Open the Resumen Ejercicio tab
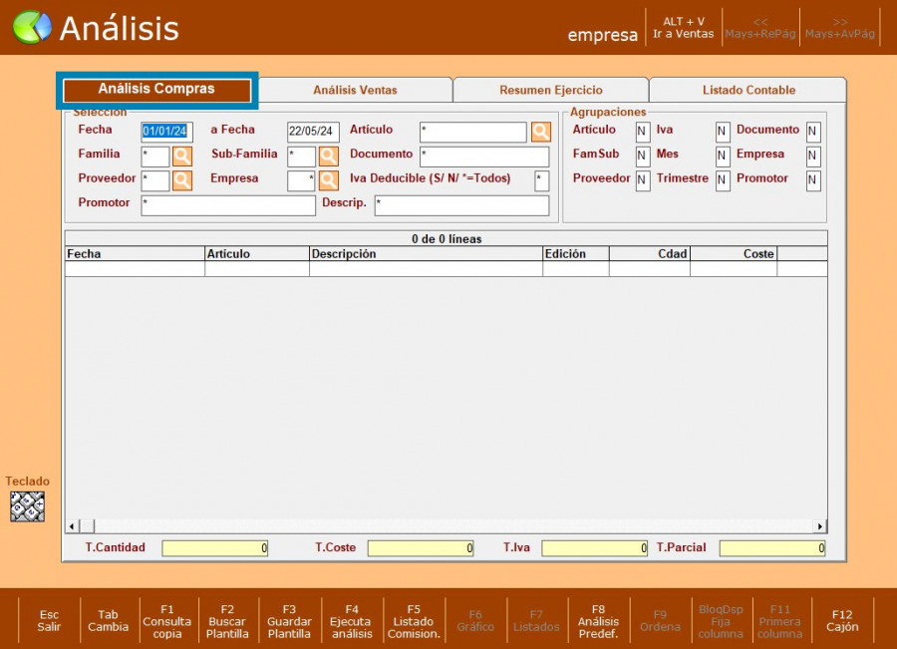Viewport: 897px width, 649px height. tap(550, 91)
